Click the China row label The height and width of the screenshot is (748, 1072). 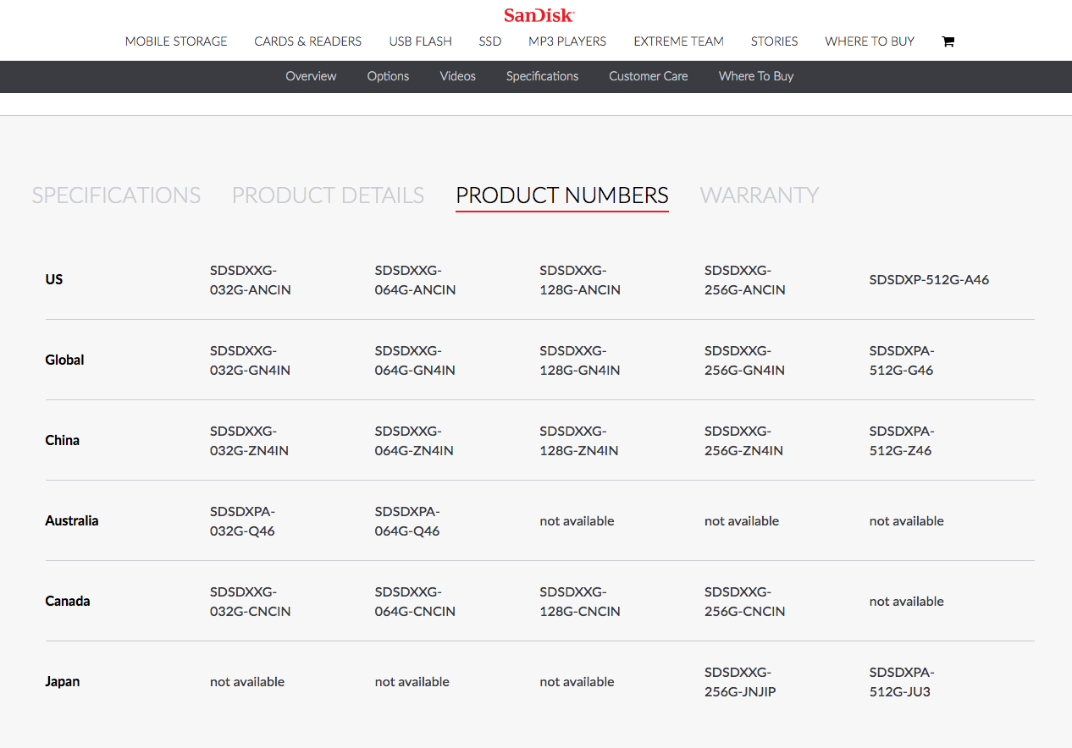(x=63, y=440)
